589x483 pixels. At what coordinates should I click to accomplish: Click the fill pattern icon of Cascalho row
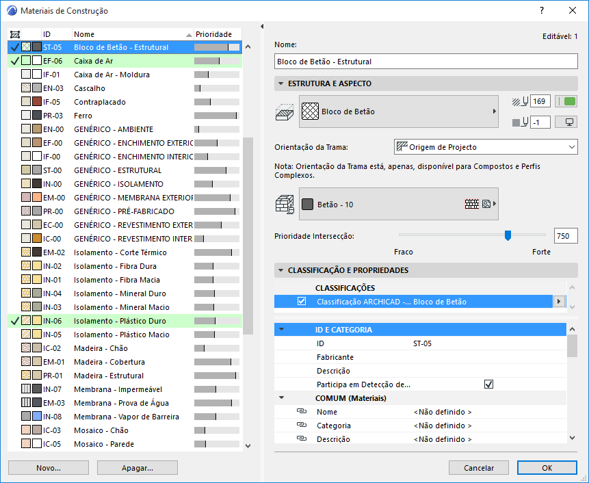click(26, 88)
